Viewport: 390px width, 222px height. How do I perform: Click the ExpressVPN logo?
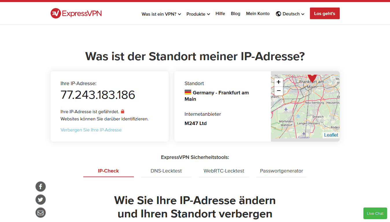tap(76, 13)
